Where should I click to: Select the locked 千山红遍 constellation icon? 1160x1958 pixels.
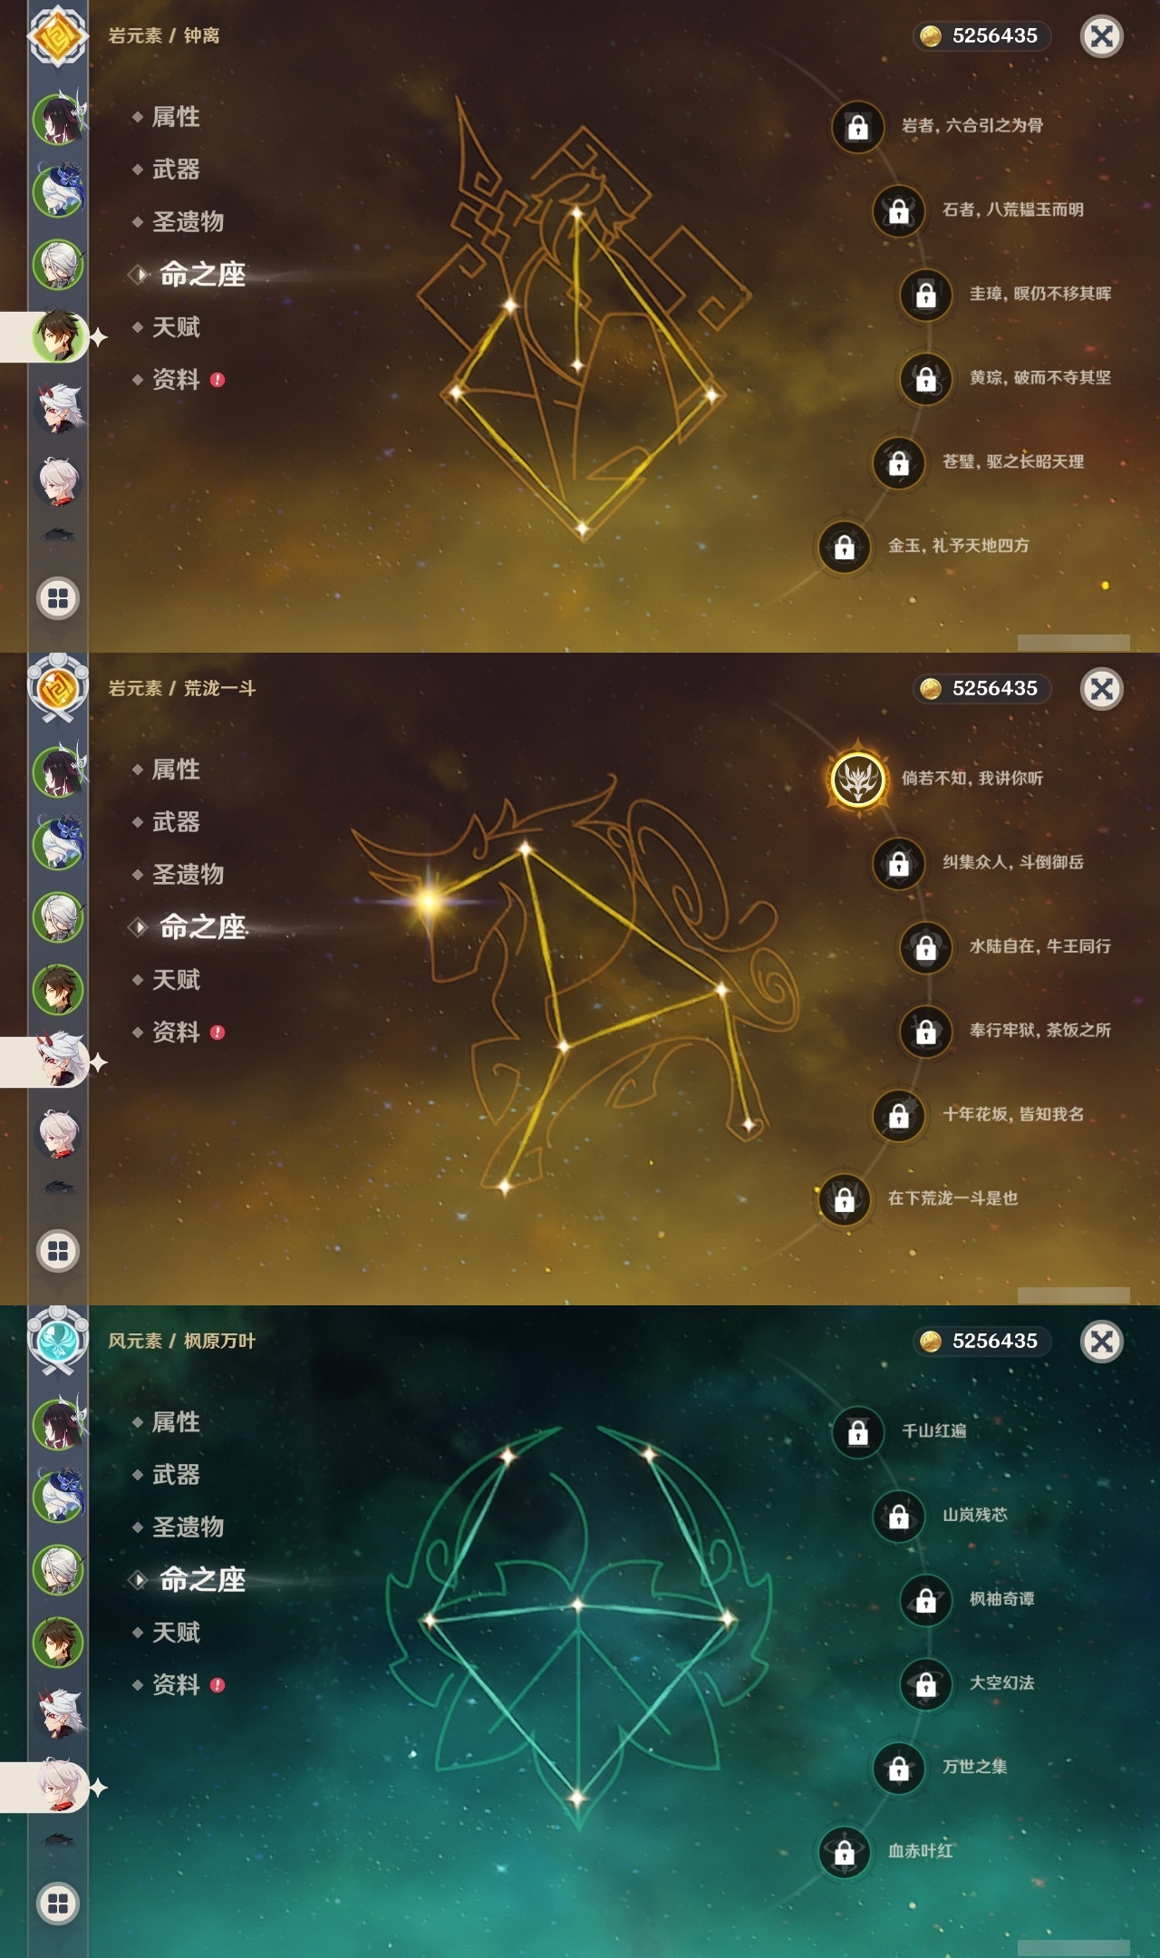[857, 1432]
